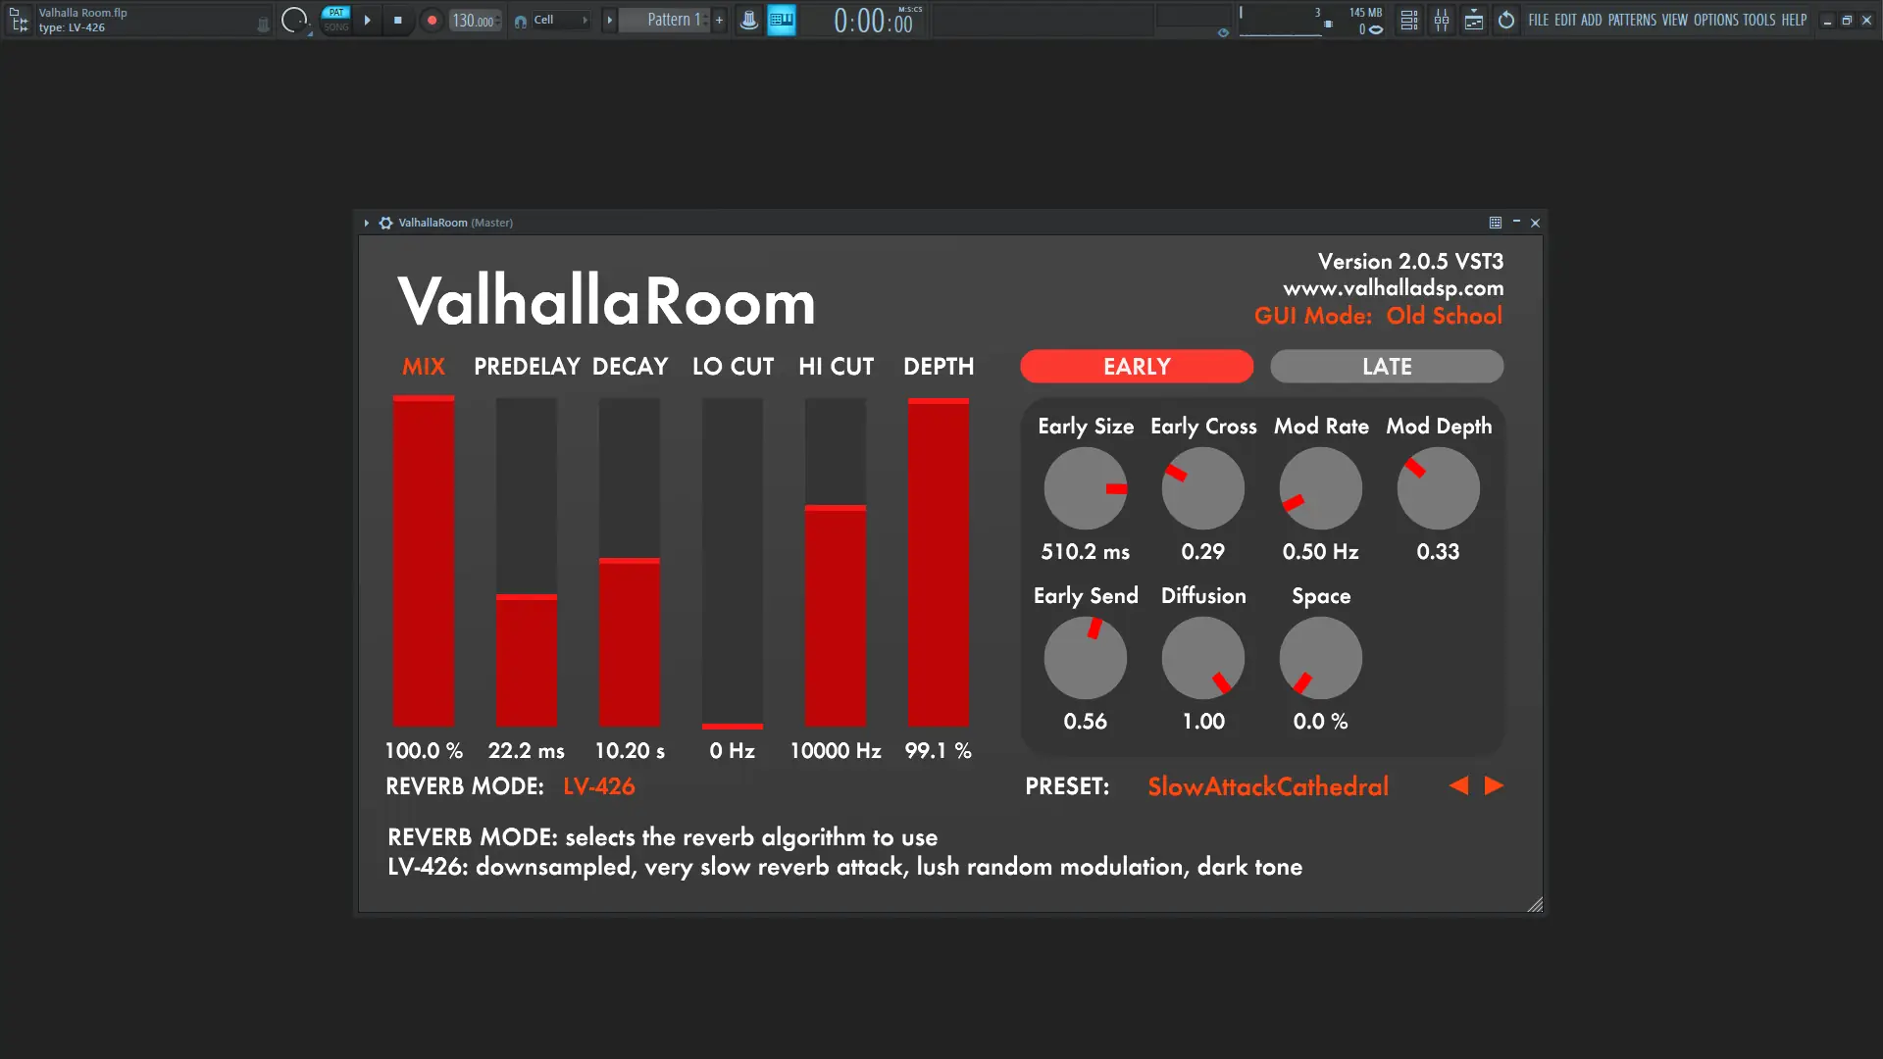
Task: Open the Mixer from the toolbar
Action: (1442, 20)
